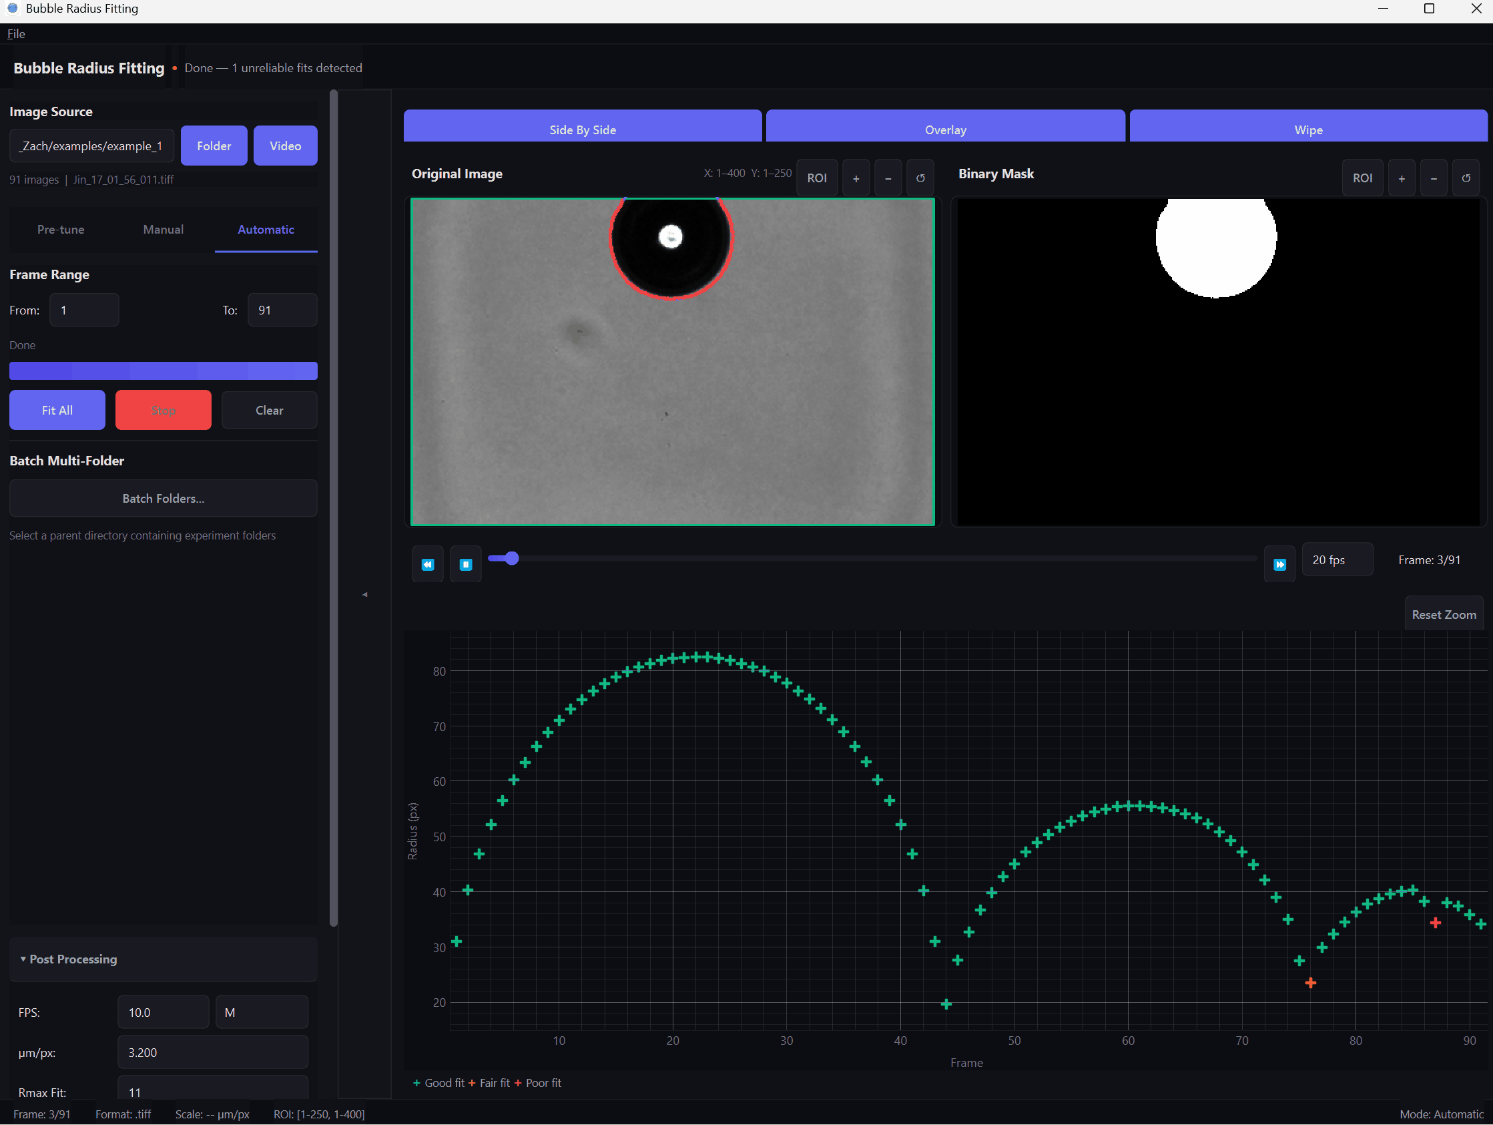Open the 20 fps playback speed selector
Viewport: 1493px width, 1125px height.
coord(1337,559)
